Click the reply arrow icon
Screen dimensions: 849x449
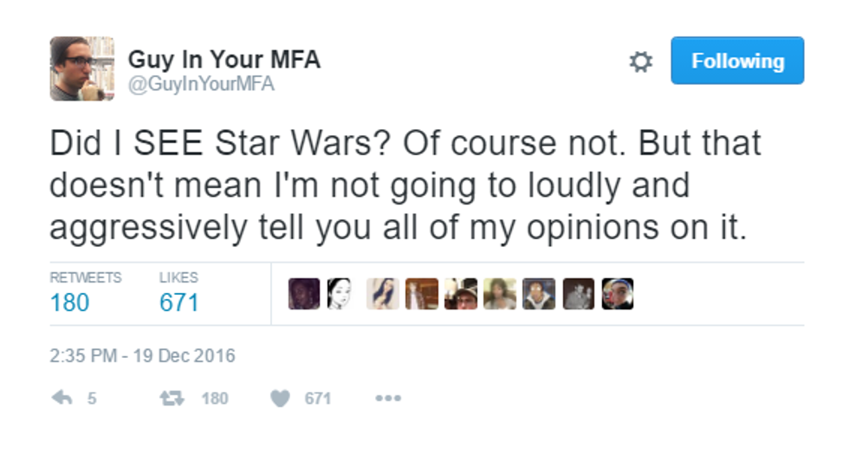click(x=62, y=398)
